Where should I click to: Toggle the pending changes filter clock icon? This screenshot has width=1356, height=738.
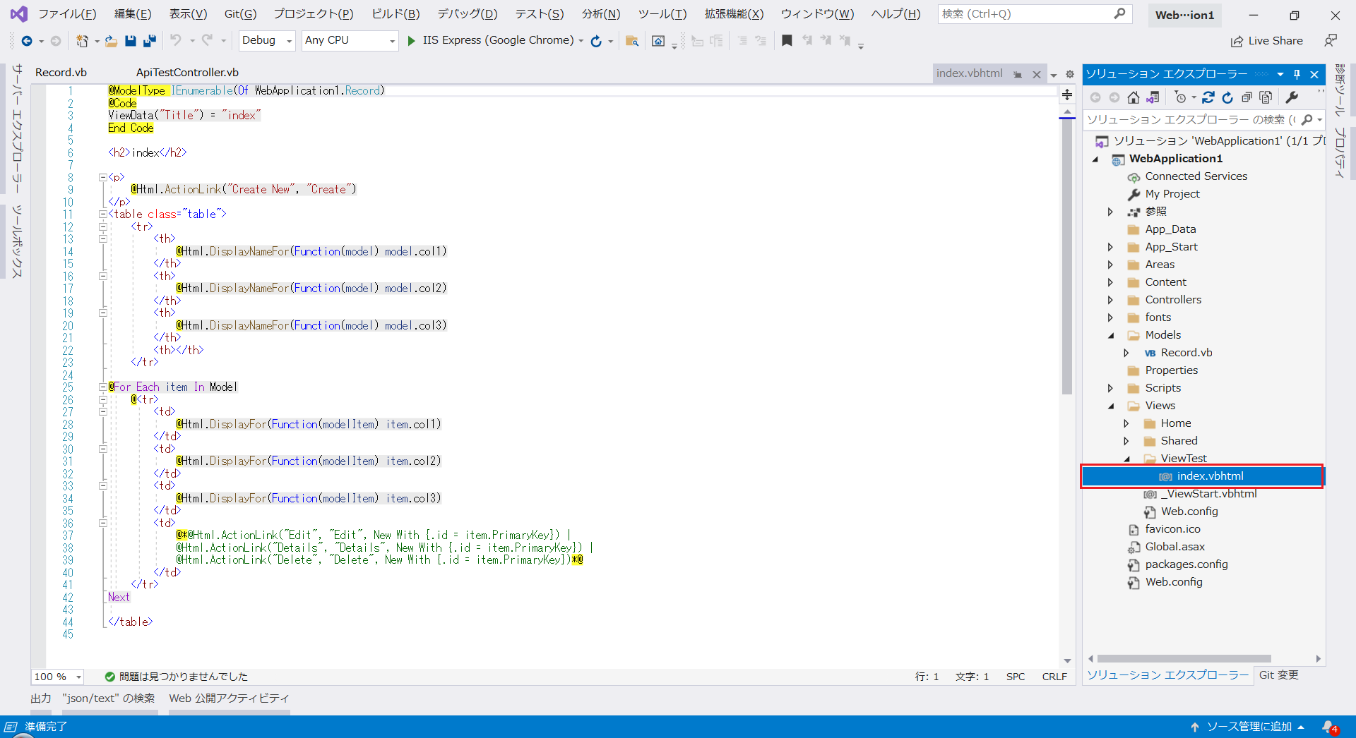[1181, 97]
